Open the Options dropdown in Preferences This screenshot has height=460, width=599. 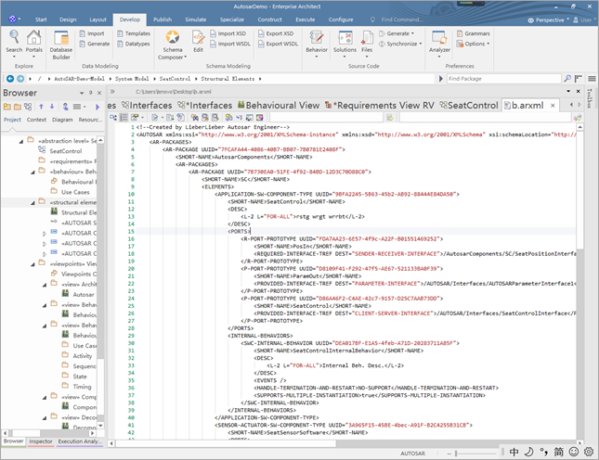coord(474,44)
